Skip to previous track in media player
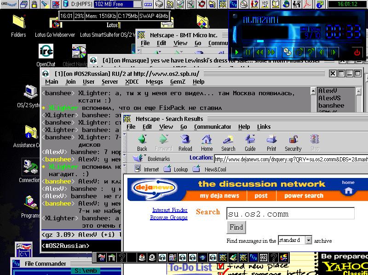 [x=322, y=52]
